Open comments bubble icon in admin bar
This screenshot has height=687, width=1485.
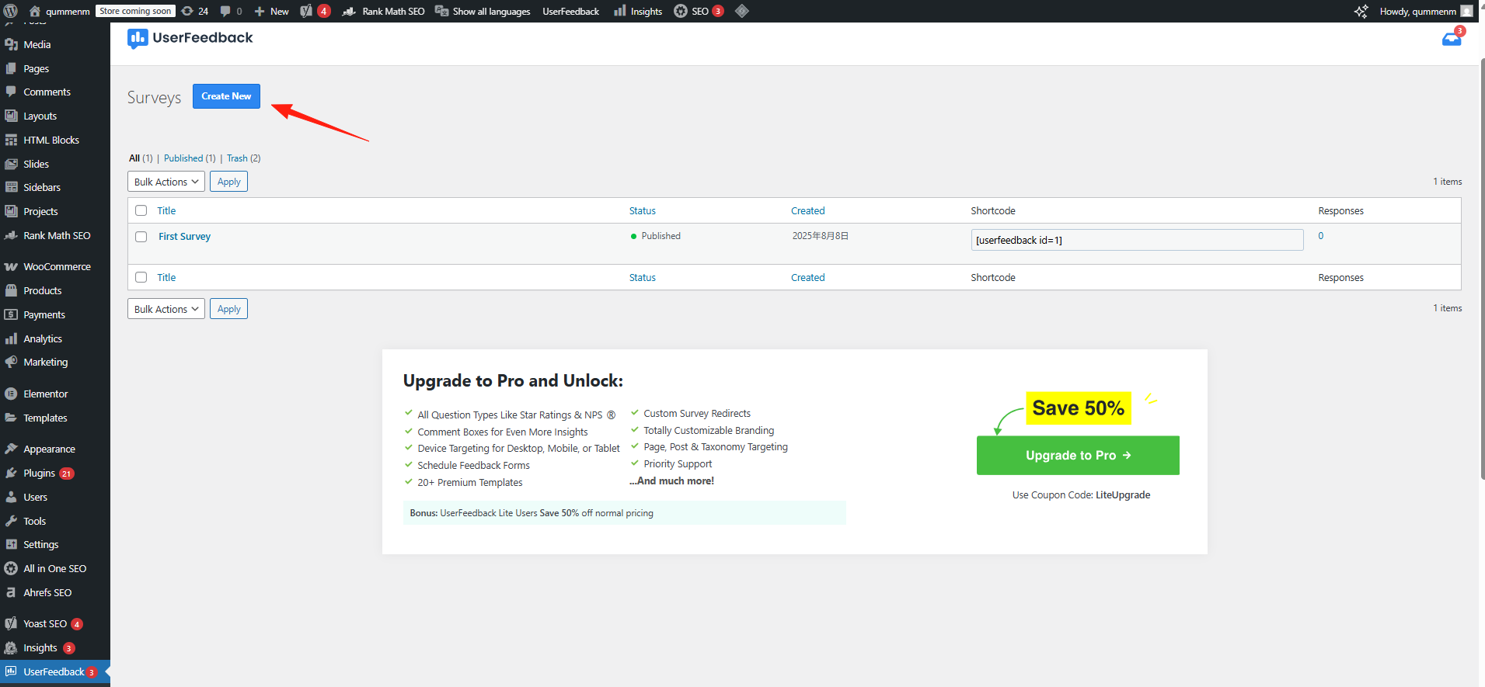pyautogui.click(x=231, y=11)
